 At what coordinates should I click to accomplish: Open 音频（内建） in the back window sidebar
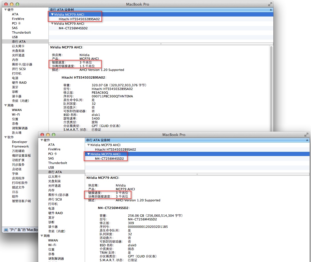coord(21,101)
